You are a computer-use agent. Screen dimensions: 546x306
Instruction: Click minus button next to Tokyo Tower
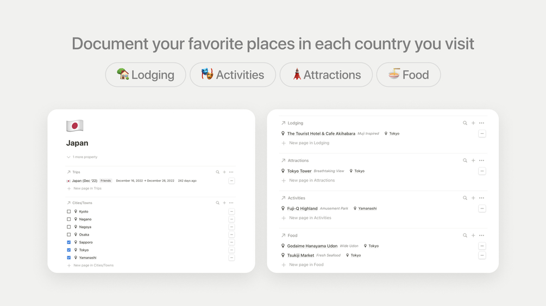(482, 171)
